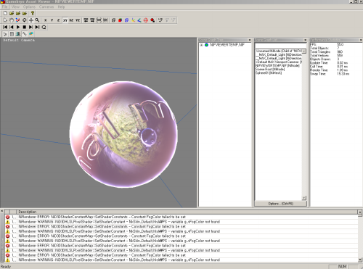The width and height of the screenshot is (363, 269).
Task: Select the arrow selection tool
Action: click(x=5, y=20)
